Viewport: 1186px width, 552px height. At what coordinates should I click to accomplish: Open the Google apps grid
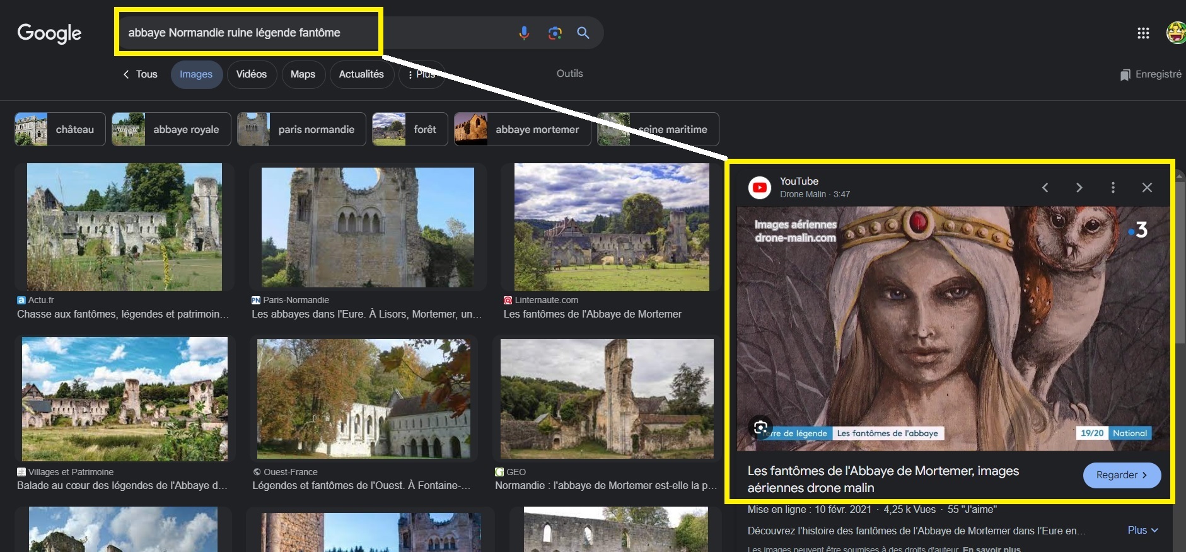tap(1143, 33)
